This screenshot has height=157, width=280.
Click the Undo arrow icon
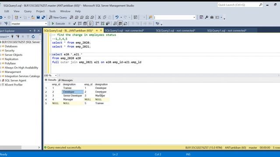117,17
